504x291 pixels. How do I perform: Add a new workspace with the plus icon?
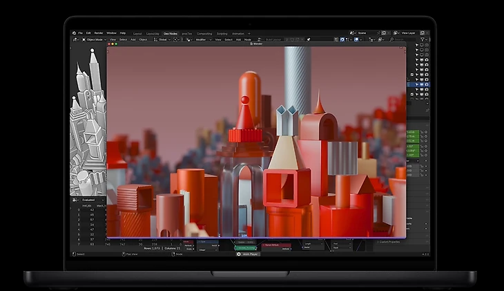[249, 33]
